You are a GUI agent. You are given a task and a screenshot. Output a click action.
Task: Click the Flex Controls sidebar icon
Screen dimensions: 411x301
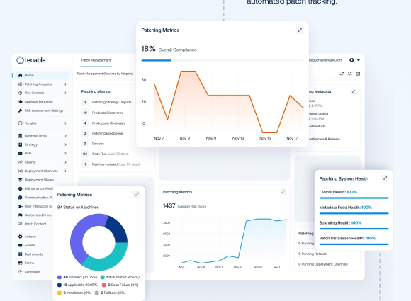20,93
